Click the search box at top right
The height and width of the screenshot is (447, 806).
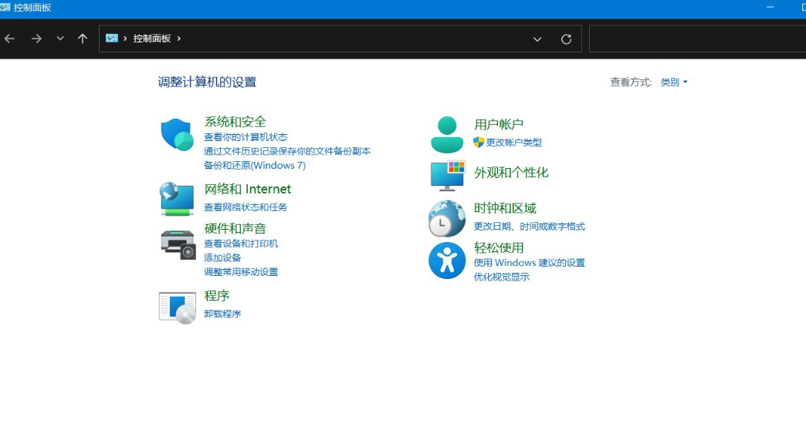[695, 39]
